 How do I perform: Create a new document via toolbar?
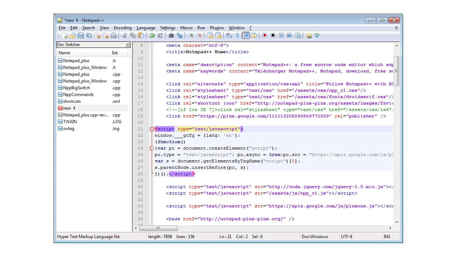point(64,35)
